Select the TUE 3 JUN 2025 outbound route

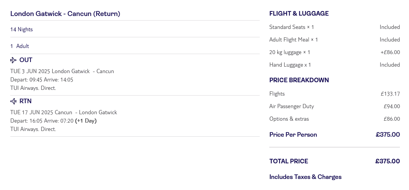tap(62, 71)
